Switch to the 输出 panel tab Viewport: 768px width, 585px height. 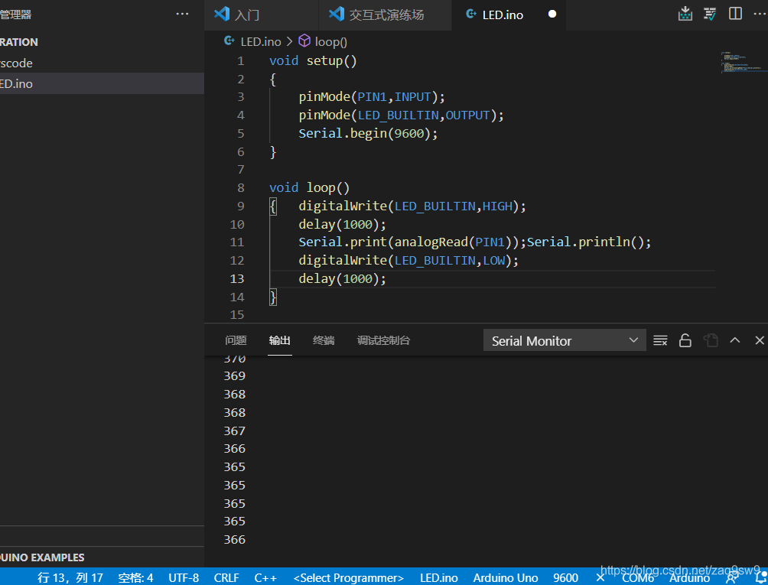click(280, 340)
